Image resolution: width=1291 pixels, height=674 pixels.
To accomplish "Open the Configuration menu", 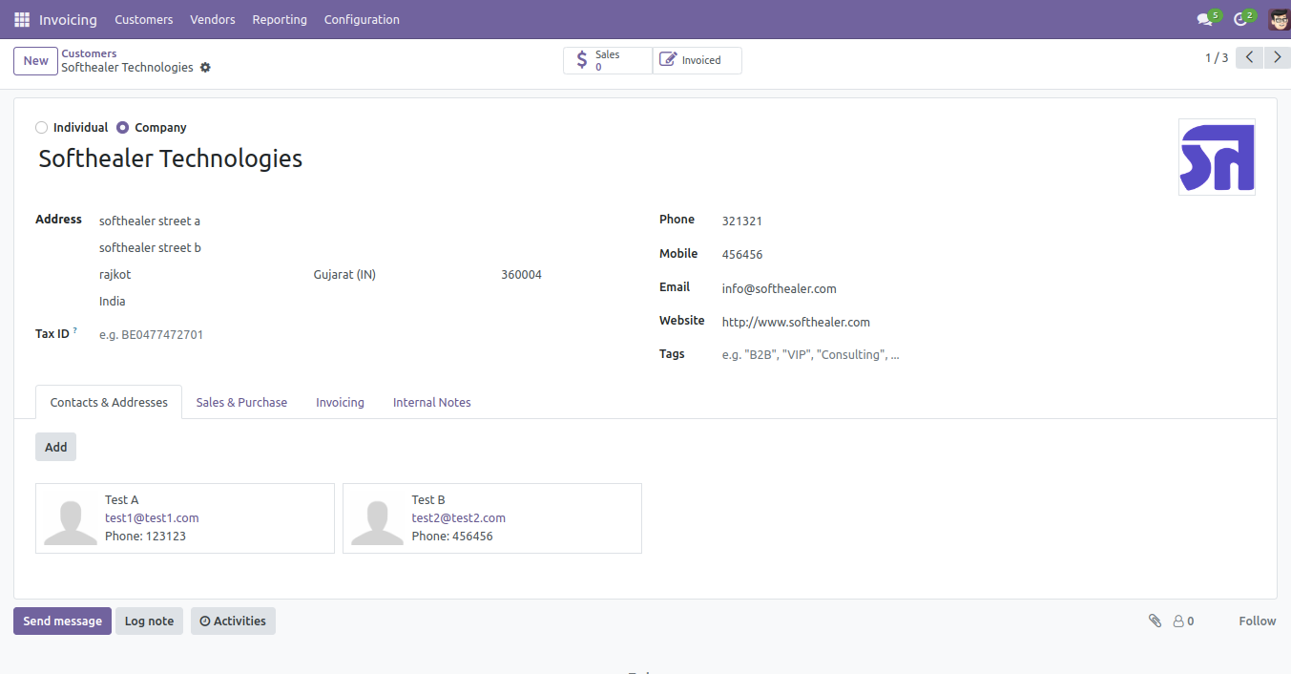I will point(362,19).
